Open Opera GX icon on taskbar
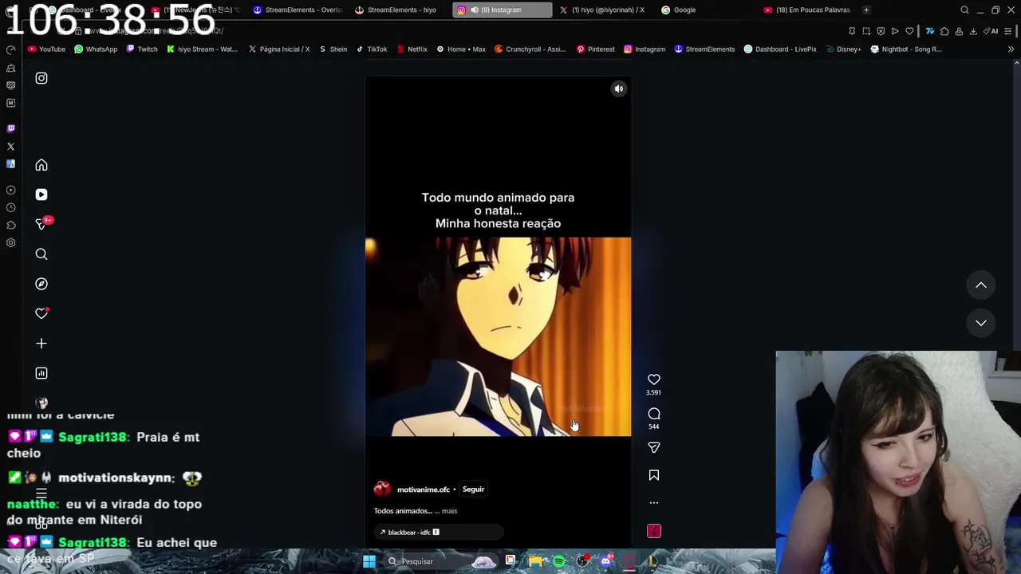Image resolution: width=1021 pixels, height=574 pixels. [629, 561]
